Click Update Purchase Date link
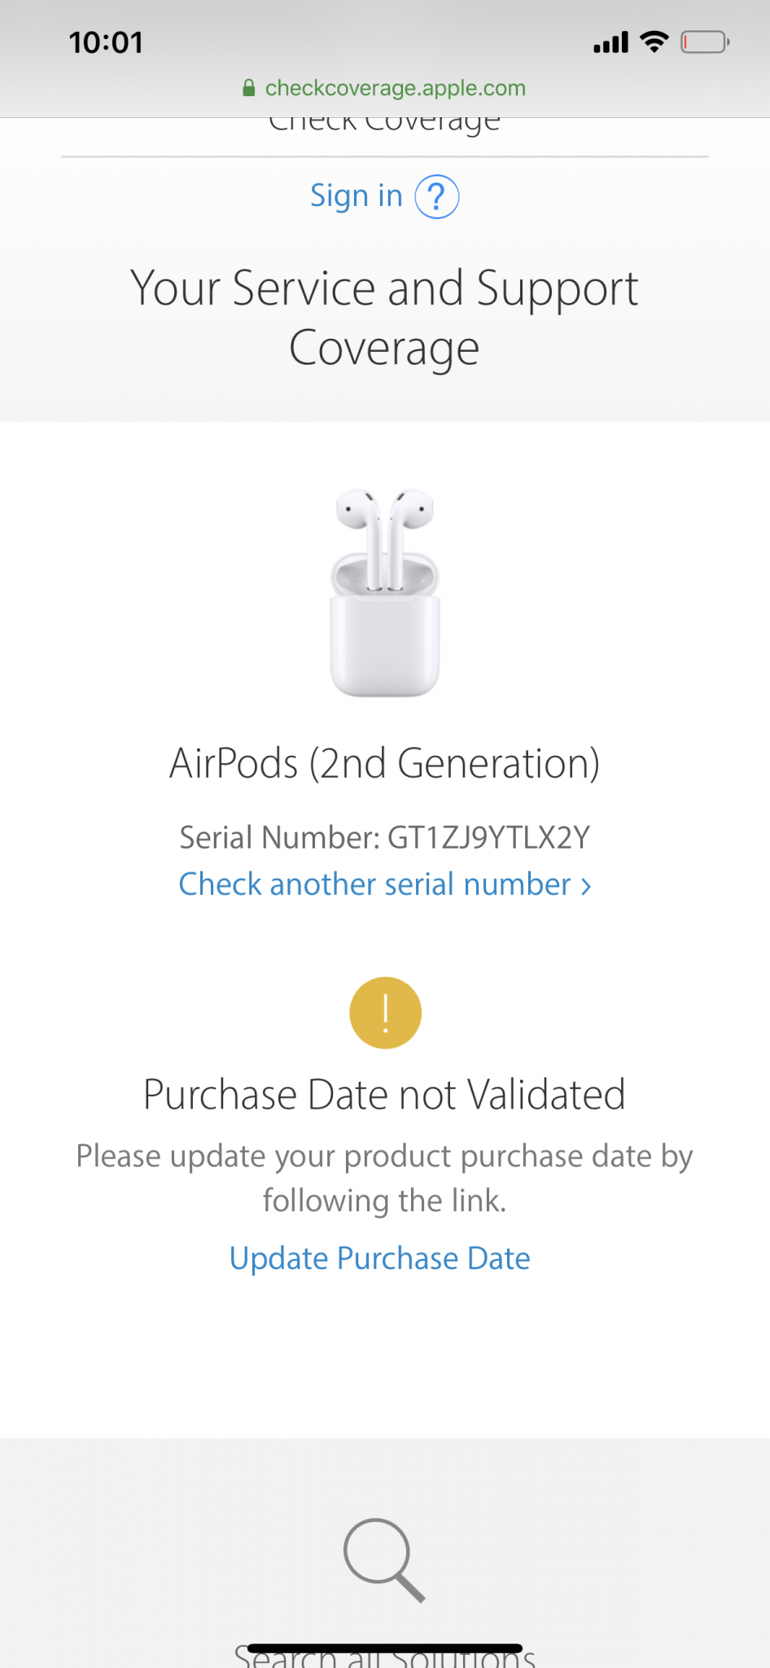770x1668 pixels. coord(380,1258)
